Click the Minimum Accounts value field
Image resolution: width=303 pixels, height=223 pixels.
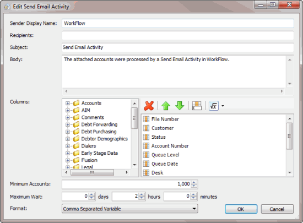pyautogui.click(x=127, y=184)
